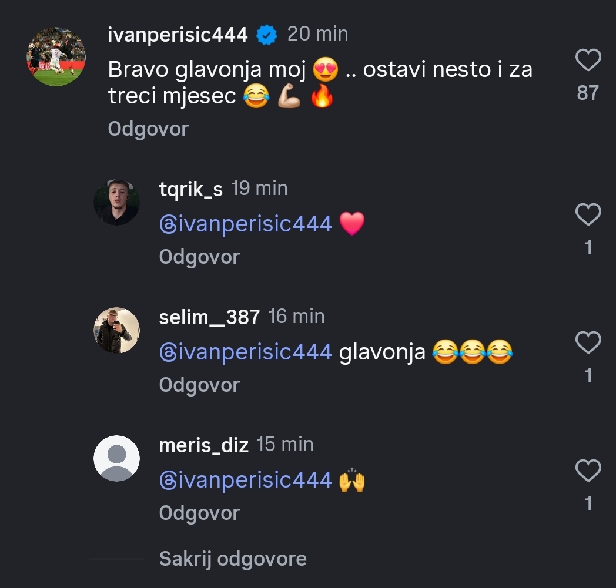Click @ivanperisic444 mention in meris_diz's reply

click(x=246, y=480)
